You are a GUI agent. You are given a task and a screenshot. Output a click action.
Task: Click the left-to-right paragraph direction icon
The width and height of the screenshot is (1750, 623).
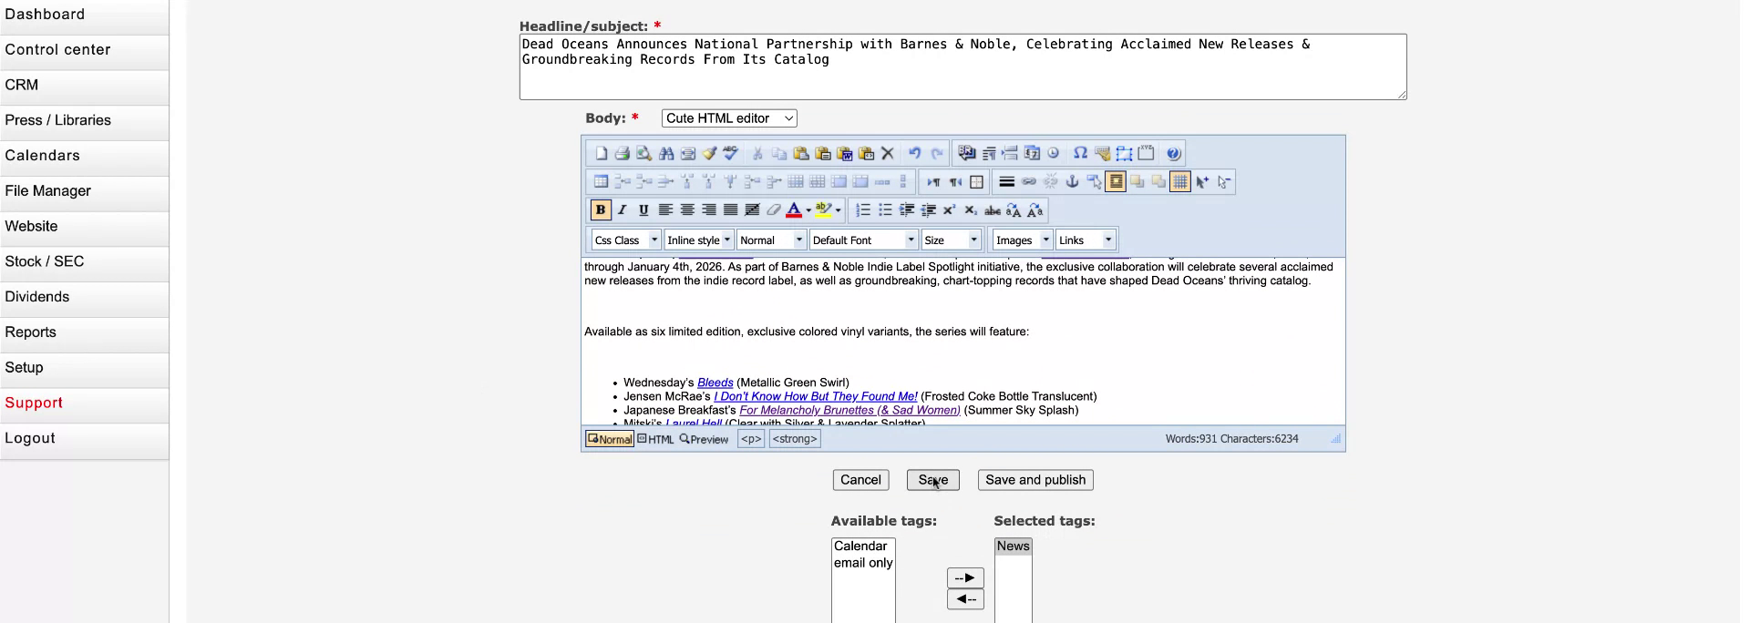[933, 181]
